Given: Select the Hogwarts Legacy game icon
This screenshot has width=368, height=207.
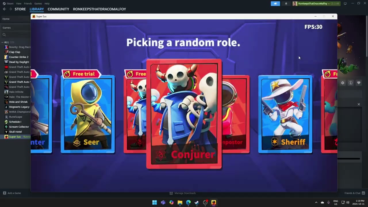Looking at the screenshot, I should click(6, 107).
